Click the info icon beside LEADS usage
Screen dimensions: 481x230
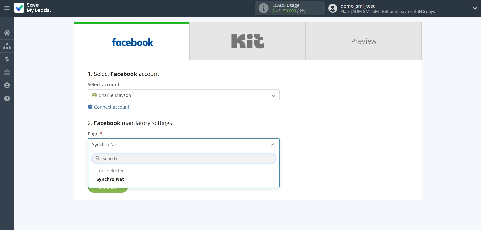click(263, 8)
